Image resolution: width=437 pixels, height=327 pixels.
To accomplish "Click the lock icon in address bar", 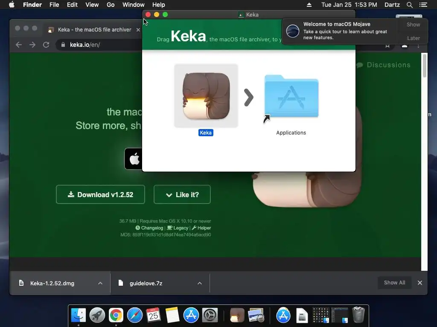I will click(x=63, y=45).
